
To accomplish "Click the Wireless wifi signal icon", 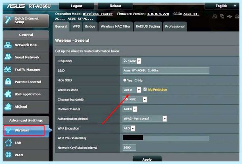I will [8, 130].
